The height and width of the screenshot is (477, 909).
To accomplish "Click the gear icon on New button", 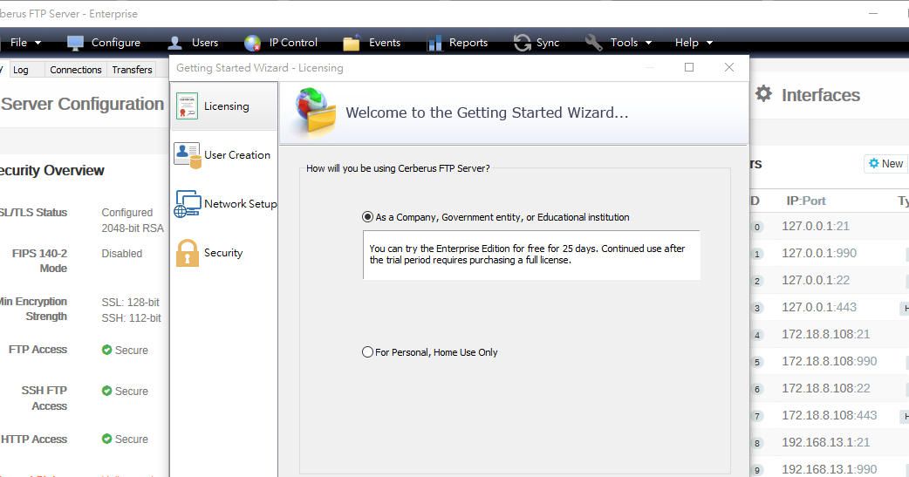I will (873, 163).
